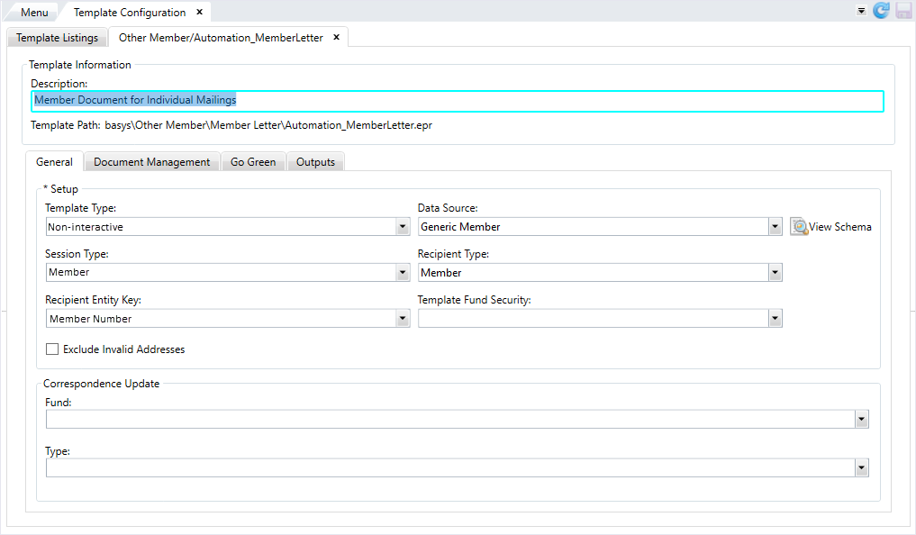Open the tab list dropdown arrow
The height and width of the screenshot is (535, 916).
862,12
